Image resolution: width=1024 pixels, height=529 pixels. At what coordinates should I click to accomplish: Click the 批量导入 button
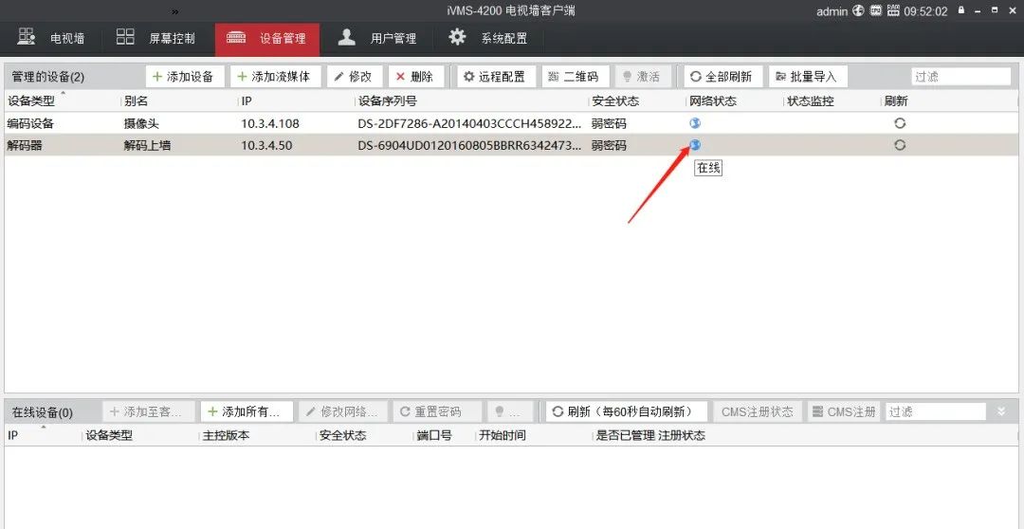pyautogui.click(x=807, y=77)
